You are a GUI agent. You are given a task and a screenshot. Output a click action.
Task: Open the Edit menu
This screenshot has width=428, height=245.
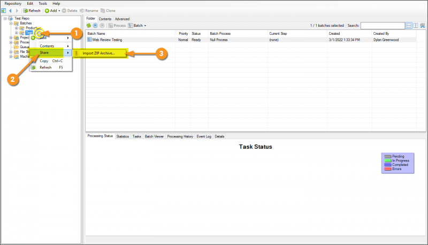tap(30, 4)
